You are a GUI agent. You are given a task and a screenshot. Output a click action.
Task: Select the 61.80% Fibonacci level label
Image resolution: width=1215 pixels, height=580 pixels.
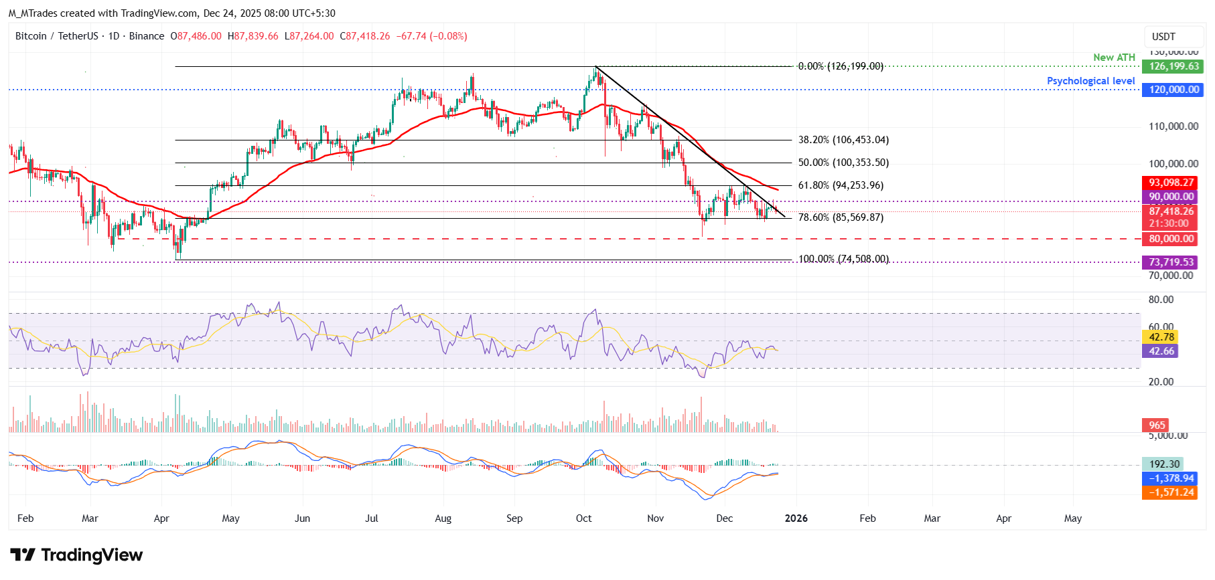[841, 185]
